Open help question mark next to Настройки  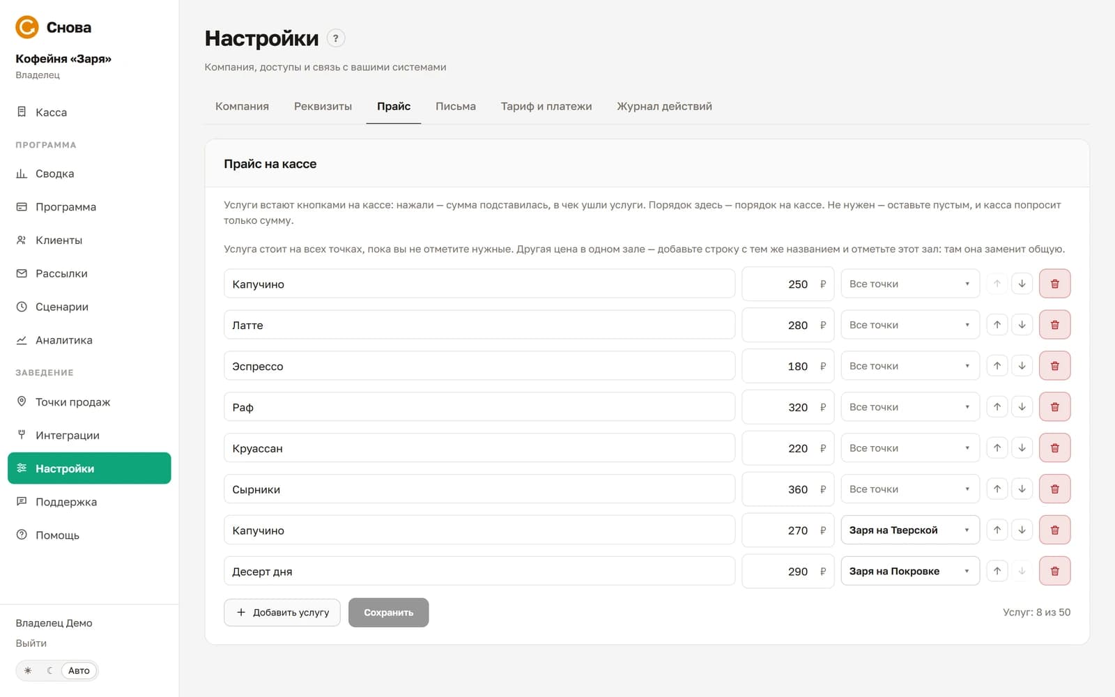(x=336, y=38)
